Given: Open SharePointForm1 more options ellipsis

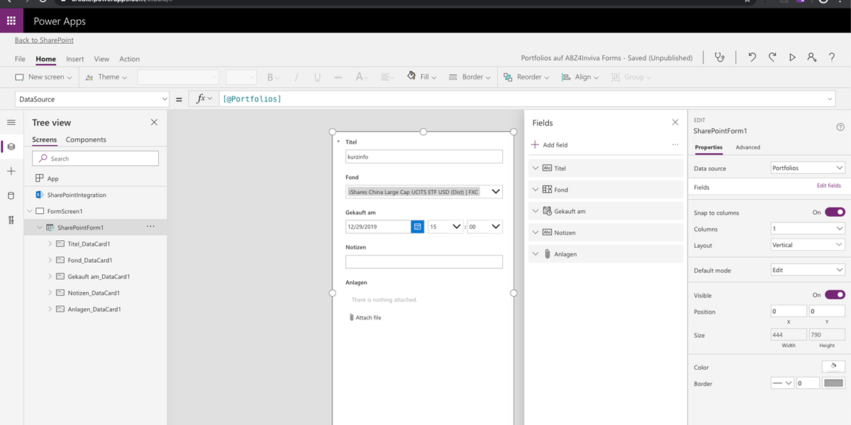Looking at the screenshot, I should (x=150, y=227).
